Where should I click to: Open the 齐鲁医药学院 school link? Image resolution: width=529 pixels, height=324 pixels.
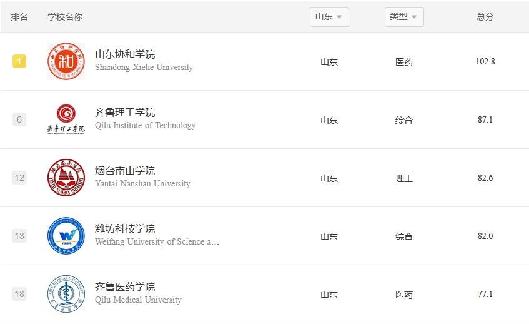(125, 287)
